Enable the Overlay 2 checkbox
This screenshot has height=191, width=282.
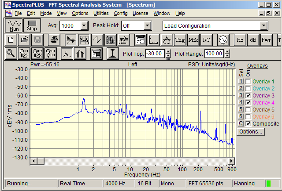click(x=248, y=89)
